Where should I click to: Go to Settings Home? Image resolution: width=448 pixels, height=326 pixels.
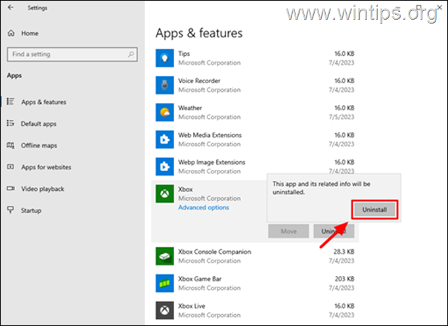[30, 33]
